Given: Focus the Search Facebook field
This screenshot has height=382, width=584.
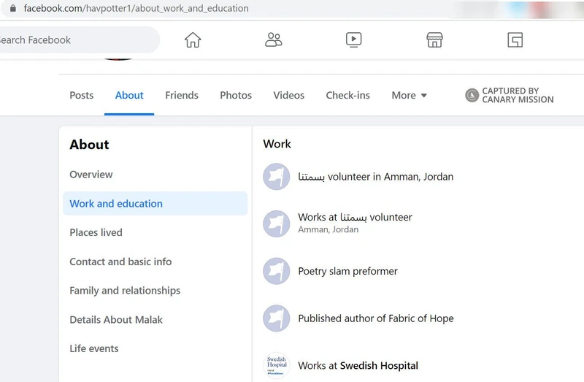Looking at the screenshot, I should click(78, 40).
